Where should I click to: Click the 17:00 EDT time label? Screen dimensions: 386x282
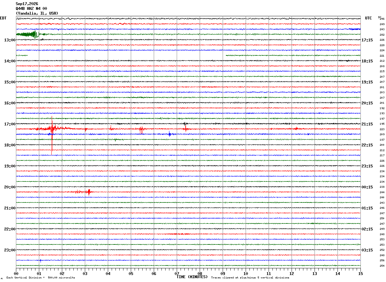pyautogui.click(x=10, y=124)
